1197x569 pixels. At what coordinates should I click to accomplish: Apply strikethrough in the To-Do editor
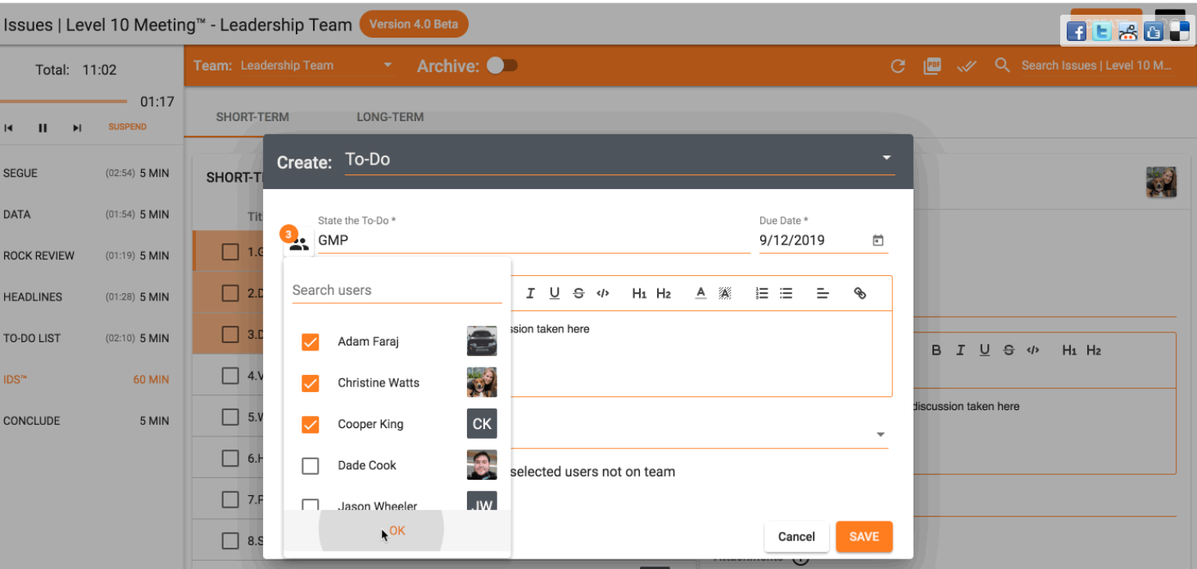578,293
